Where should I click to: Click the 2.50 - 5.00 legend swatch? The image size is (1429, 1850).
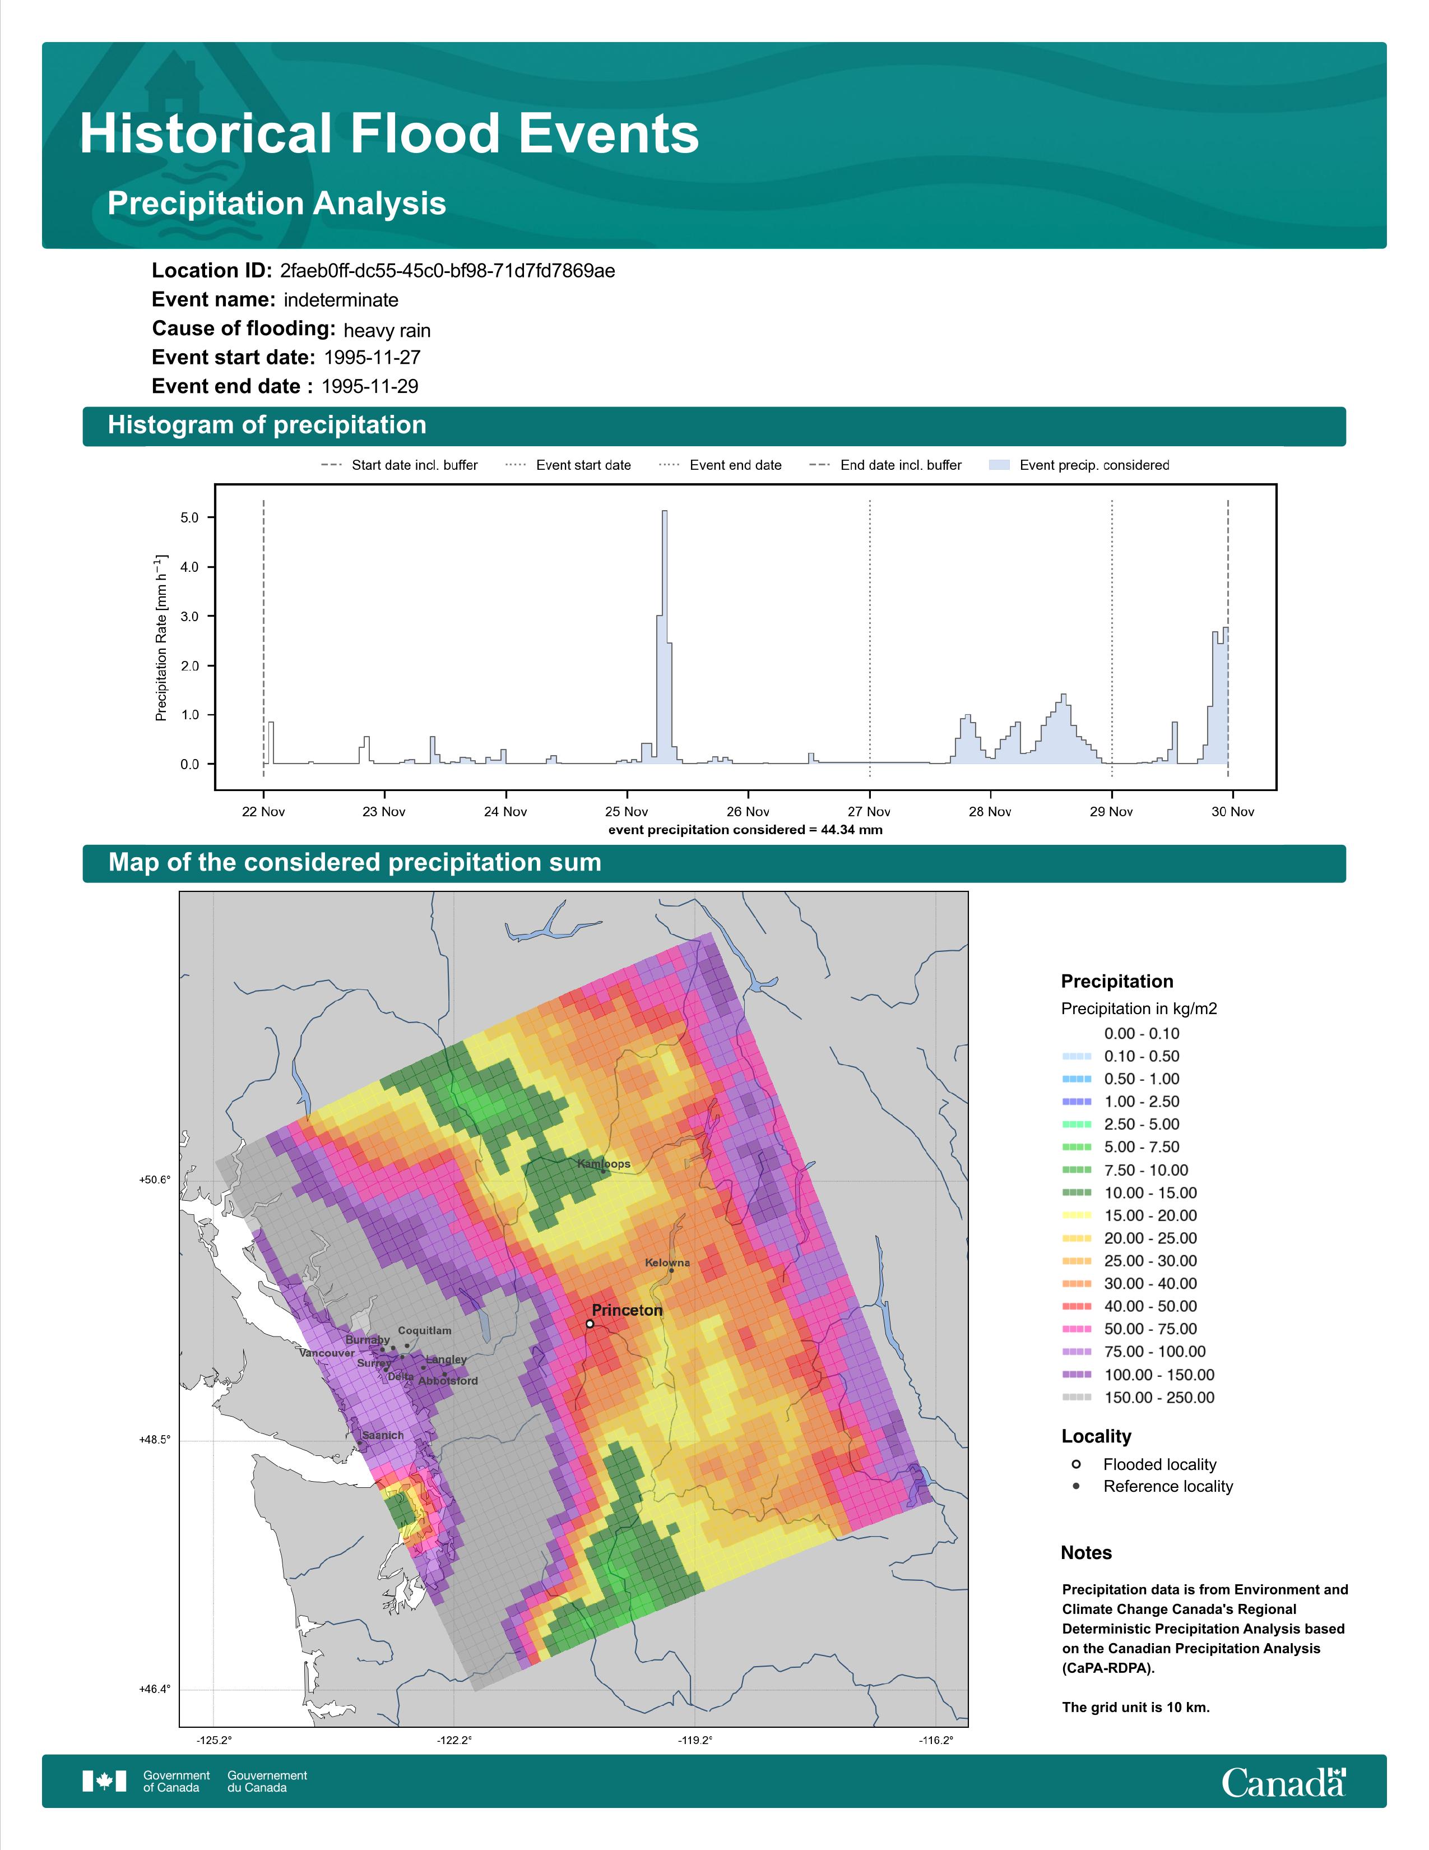tap(1076, 1125)
